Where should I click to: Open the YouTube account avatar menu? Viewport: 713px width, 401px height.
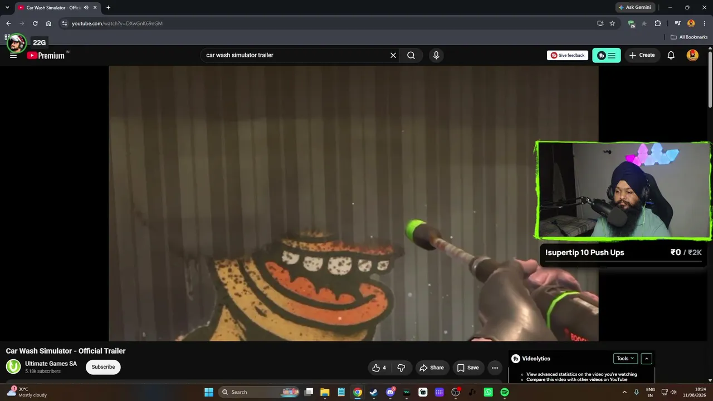pyautogui.click(x=692, y=55)
